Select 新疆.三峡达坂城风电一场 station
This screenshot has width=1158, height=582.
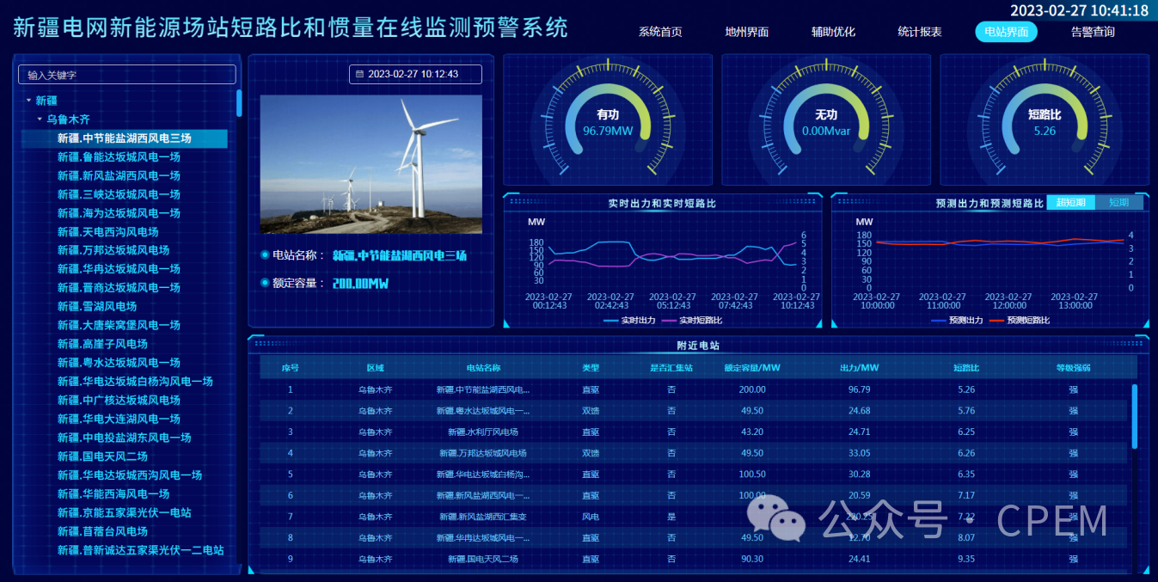[x=119, y=194]
